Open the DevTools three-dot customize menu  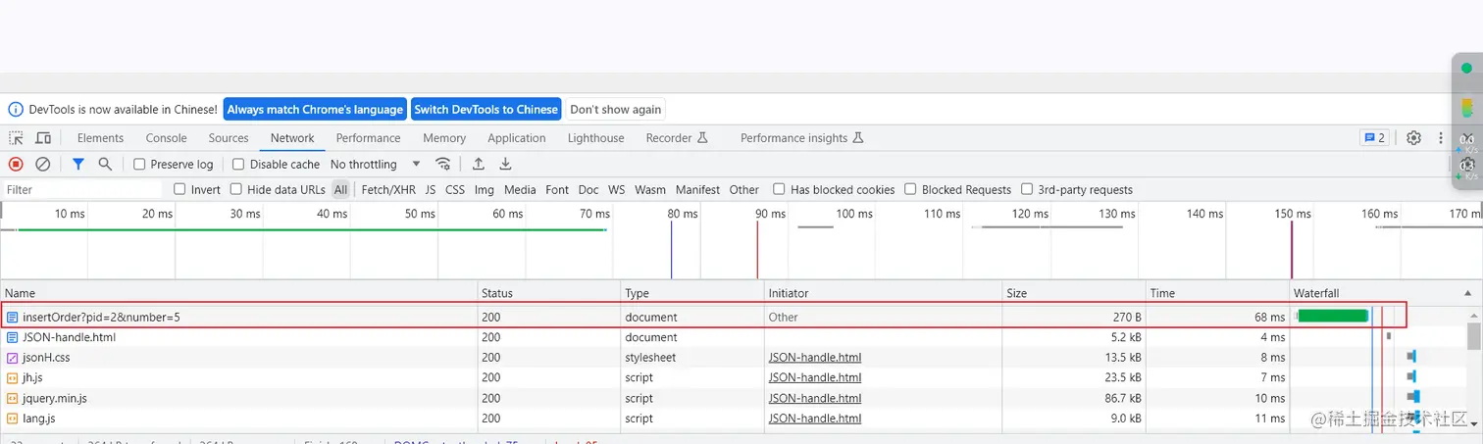point(1441,138)
